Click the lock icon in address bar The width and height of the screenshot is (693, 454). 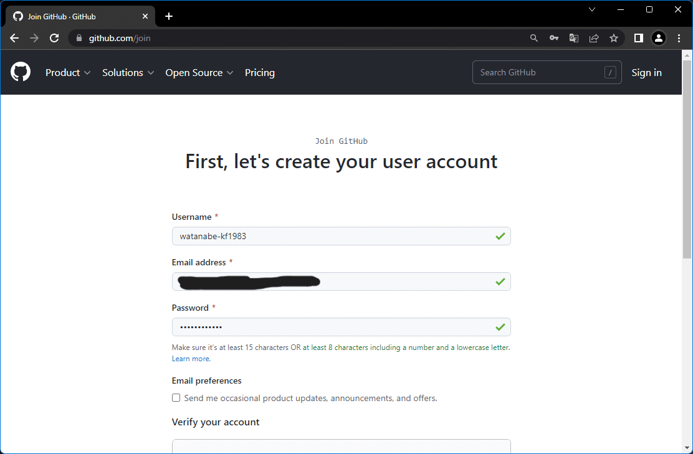pos(79,38)
